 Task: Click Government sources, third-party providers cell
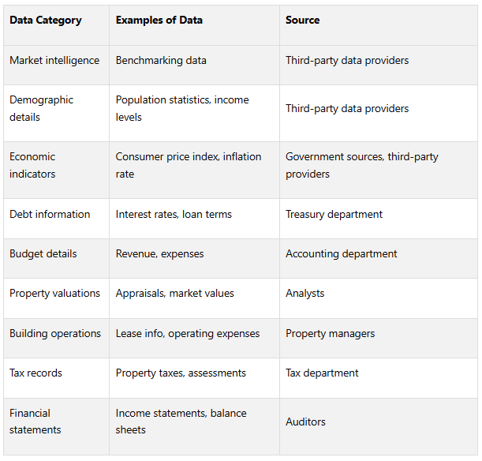(x=362, y=165)
